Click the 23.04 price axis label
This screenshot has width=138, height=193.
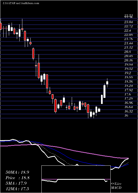point(129,22)
